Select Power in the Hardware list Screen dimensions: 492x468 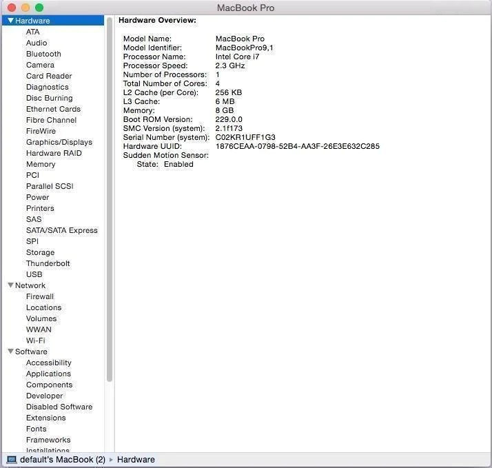coord(37,197)
